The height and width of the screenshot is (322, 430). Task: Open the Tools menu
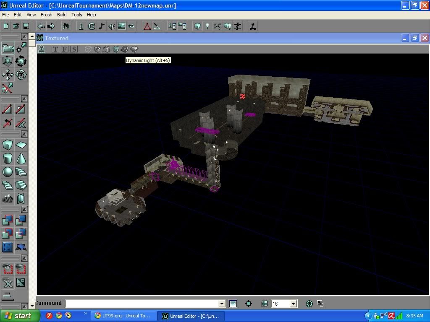point(77,15)
